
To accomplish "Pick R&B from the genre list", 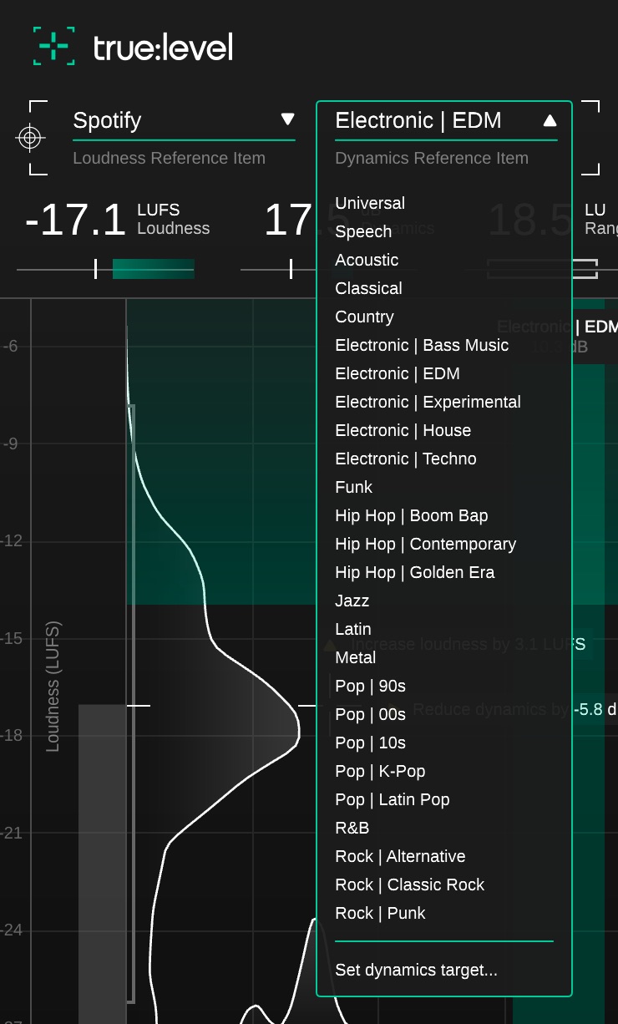I will [x=352, y=828].
